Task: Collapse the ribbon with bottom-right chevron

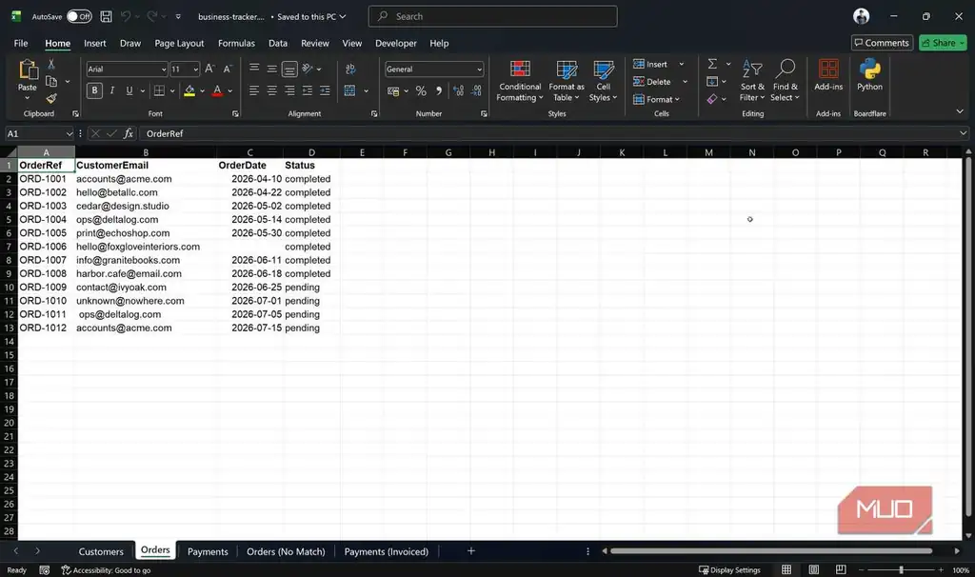Action: coord(960,111)
